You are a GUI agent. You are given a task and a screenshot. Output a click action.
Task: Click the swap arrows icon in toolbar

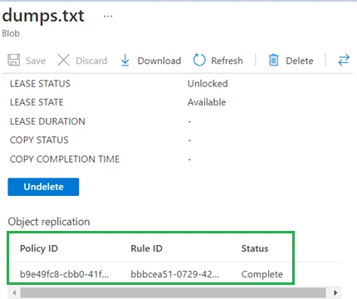344,60
